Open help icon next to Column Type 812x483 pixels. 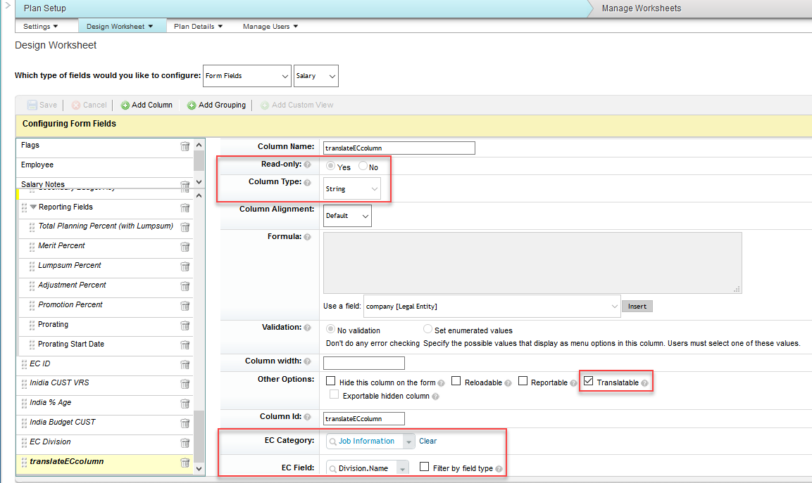(308, 183)
